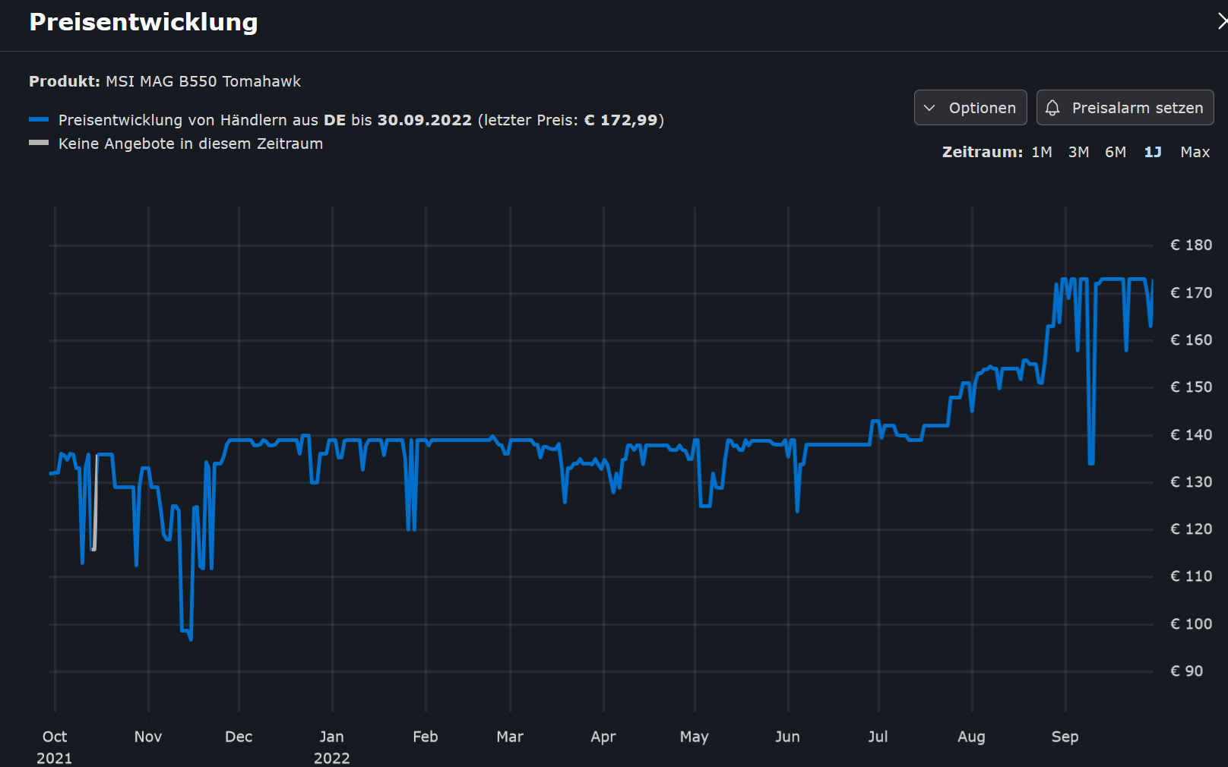Click the Preisalarm setzen button
Screen dimensions: 1228x767
[1125, 108]
